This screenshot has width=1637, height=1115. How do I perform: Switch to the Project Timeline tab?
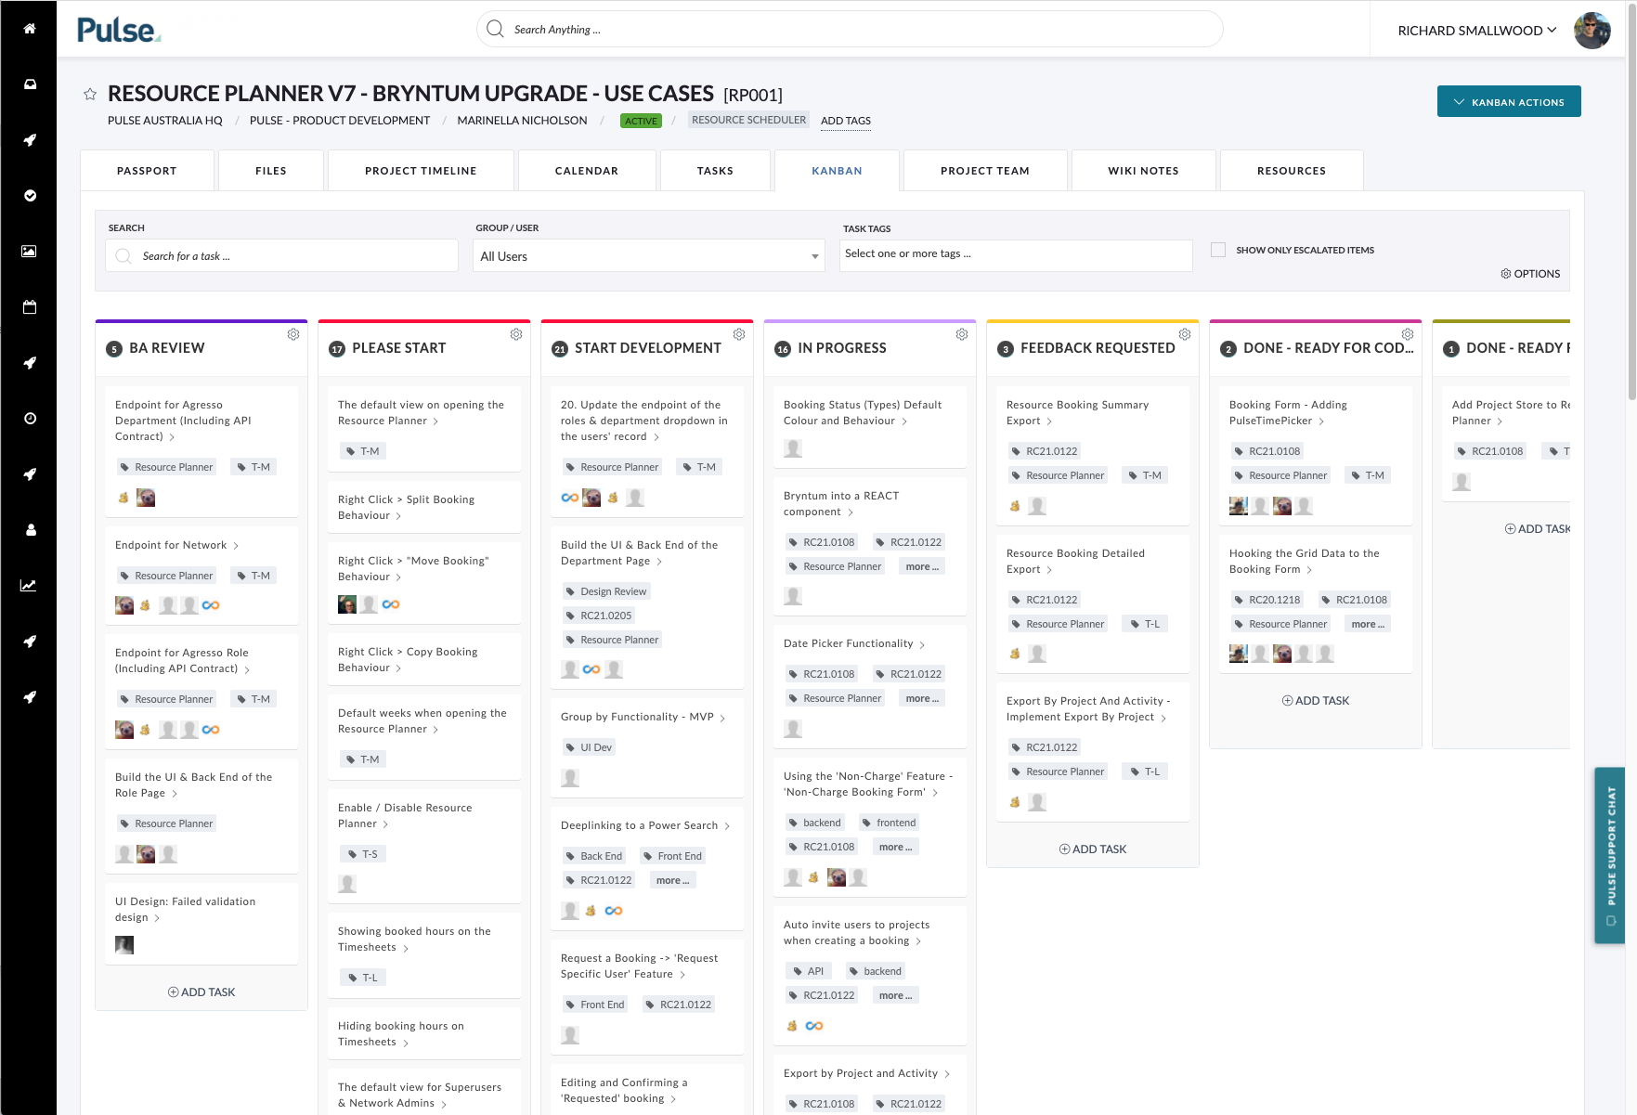click(x=421, y=171)
